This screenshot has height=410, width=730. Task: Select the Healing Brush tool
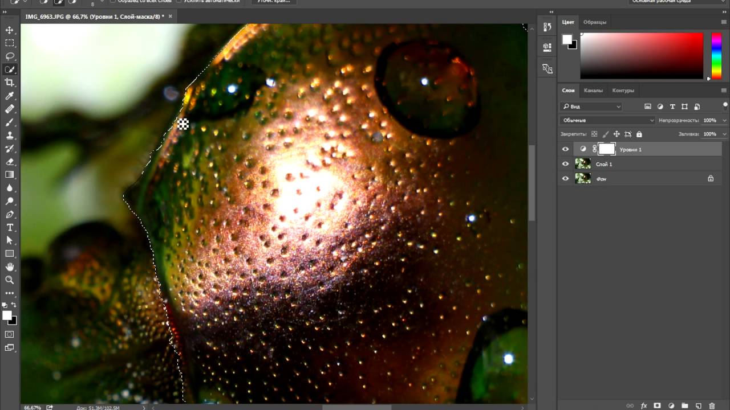(10, 109)
